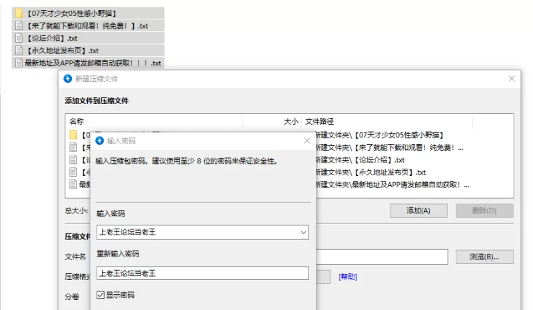Click the app icon in the 新建压缩文件 title bar
Viewport: 533px width, 310px height.
click(67, 79)
